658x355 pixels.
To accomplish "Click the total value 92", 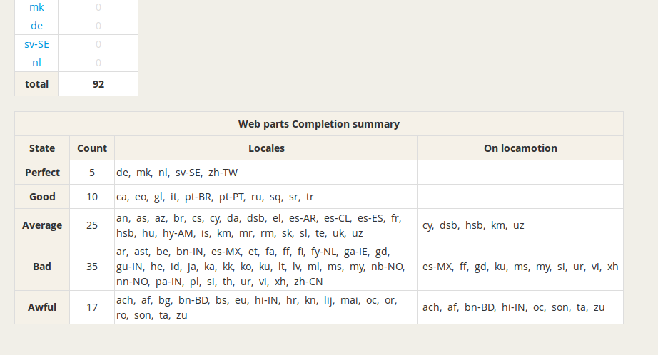I will click(98, 84).
